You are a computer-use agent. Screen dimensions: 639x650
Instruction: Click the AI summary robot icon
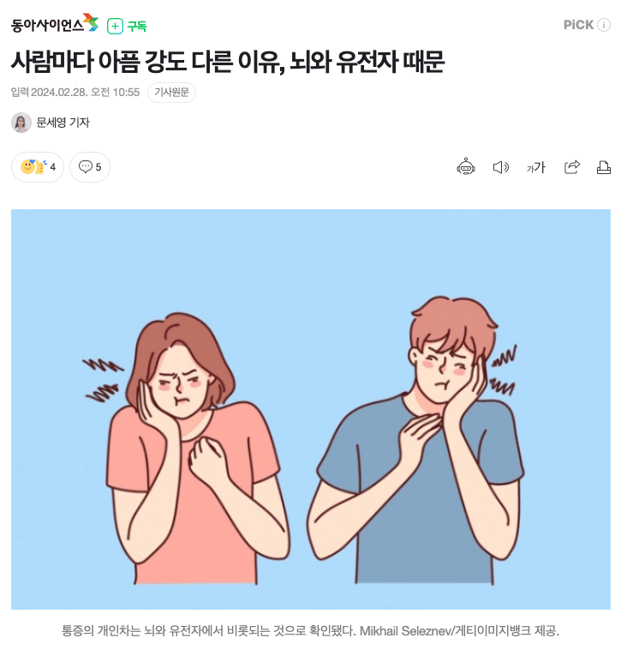(465, 166)
